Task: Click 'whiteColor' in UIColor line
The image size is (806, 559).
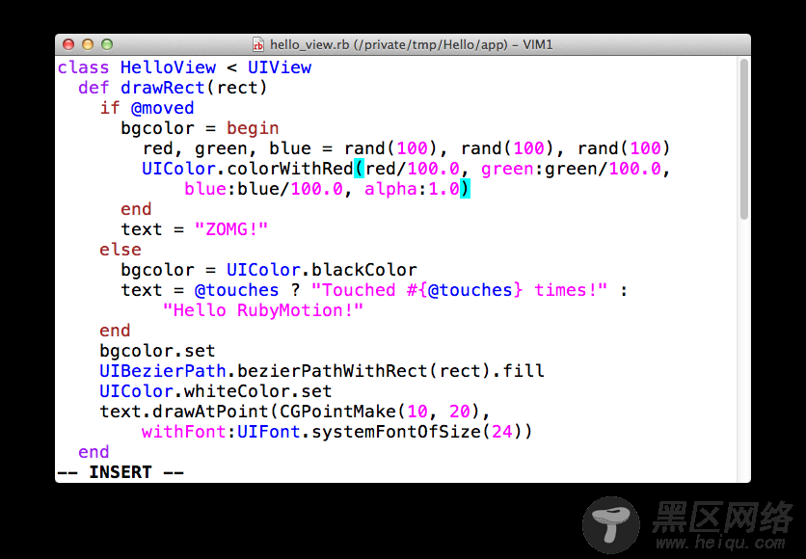Action: [x=236, y=391]
